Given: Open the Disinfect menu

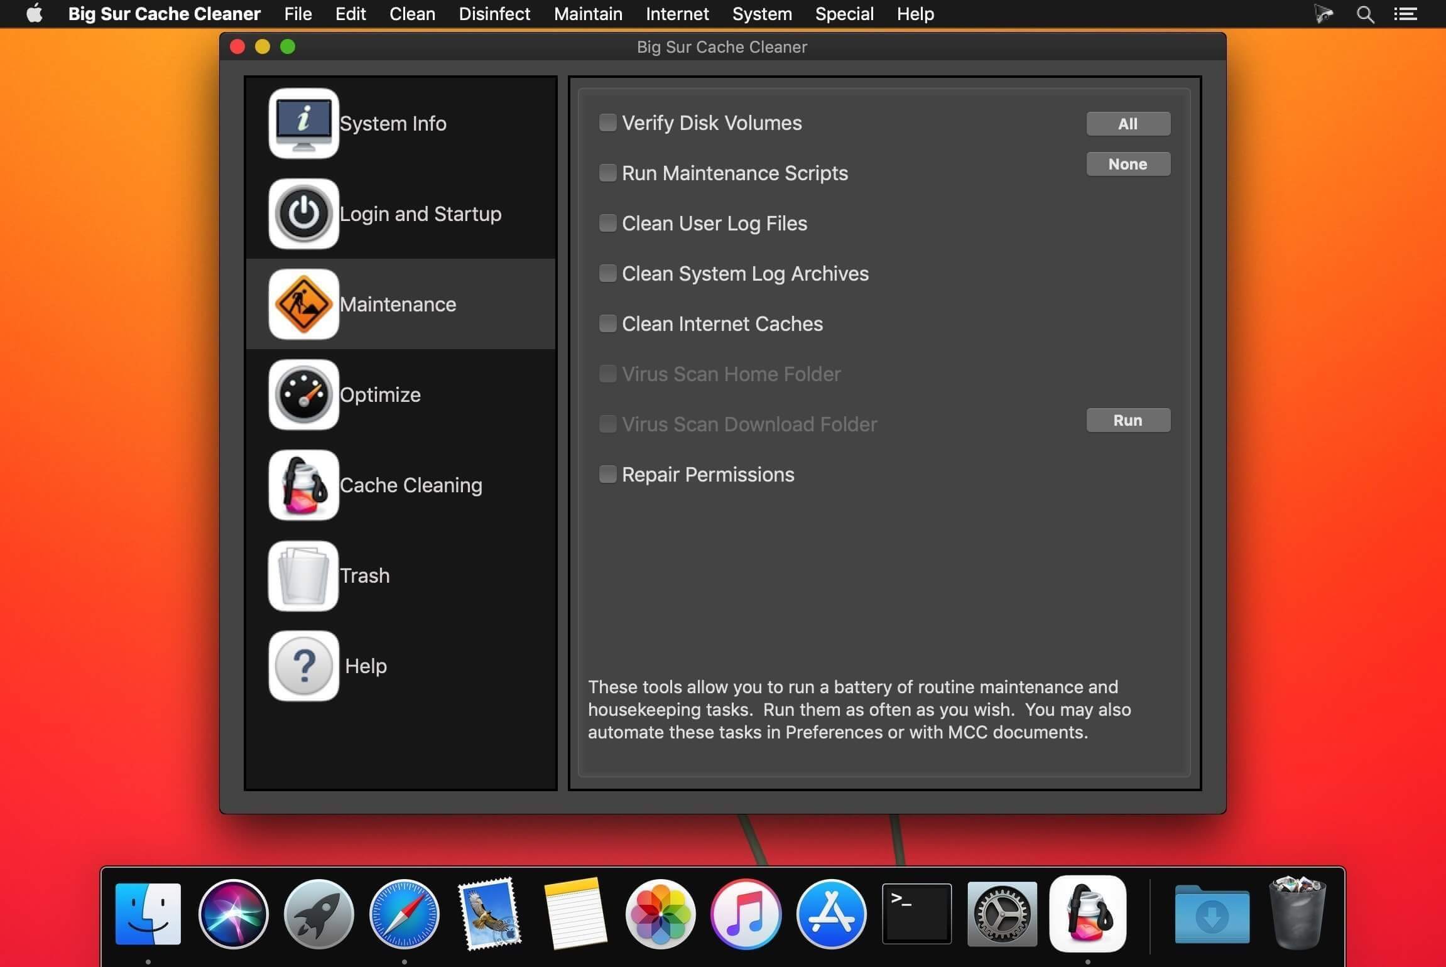Looking at the screenshot, I should [x=494, y=14].
